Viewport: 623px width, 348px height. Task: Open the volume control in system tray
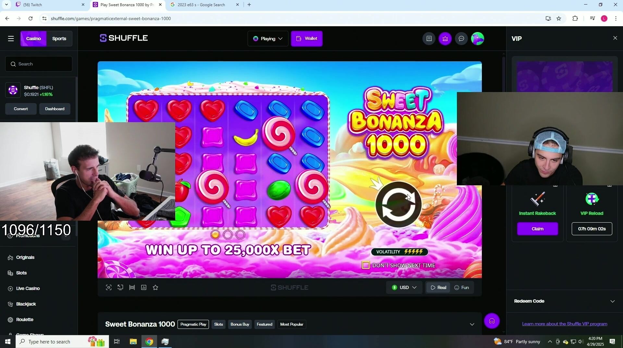(x=581, y=342)
